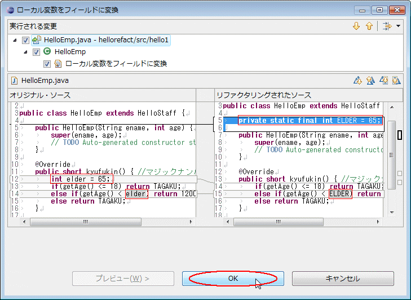This screenshot has width=411, height=300.
Task: Select HelloEmp class tree item
Action: point(70,52)
